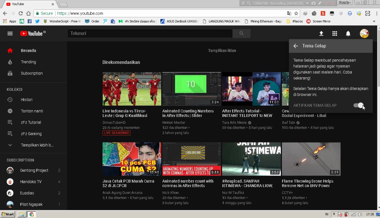Click the search magnifier button
Image resolution: width=380 pixels, height=218 pixels.
pyautogui.click(x=241, y=33)
